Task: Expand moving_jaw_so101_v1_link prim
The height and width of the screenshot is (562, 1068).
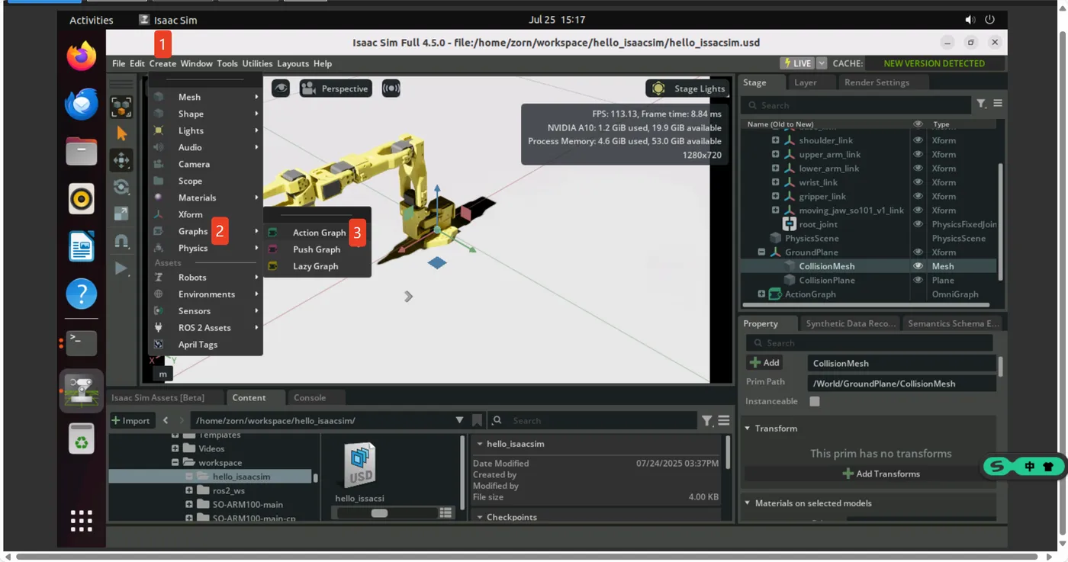Action: click(775, 210)
